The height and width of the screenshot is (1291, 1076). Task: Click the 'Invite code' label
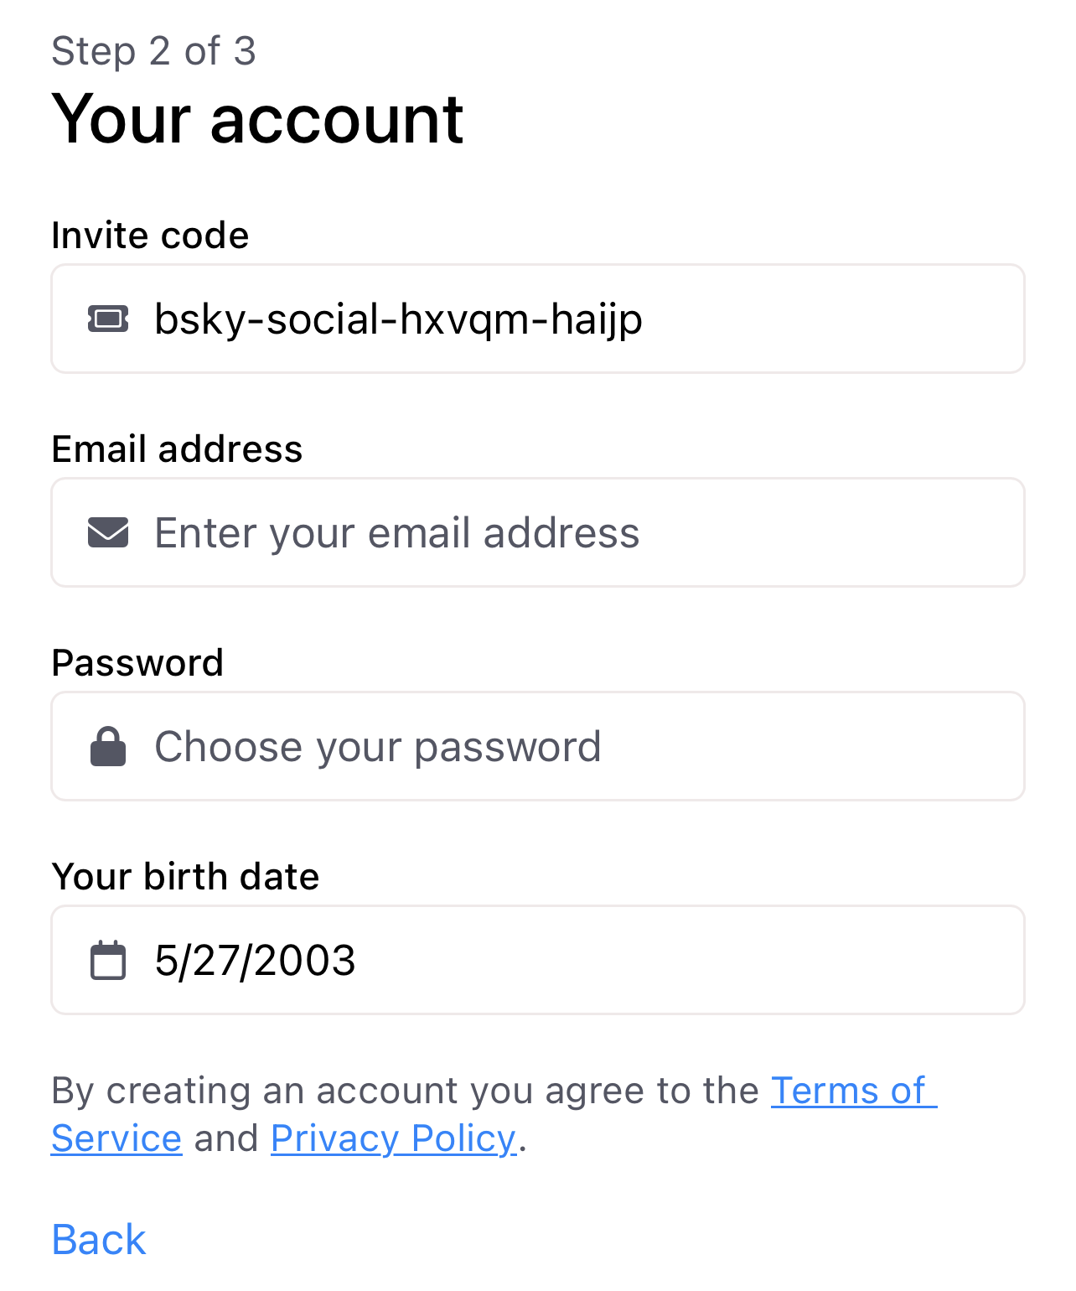(x=150, y=236)
